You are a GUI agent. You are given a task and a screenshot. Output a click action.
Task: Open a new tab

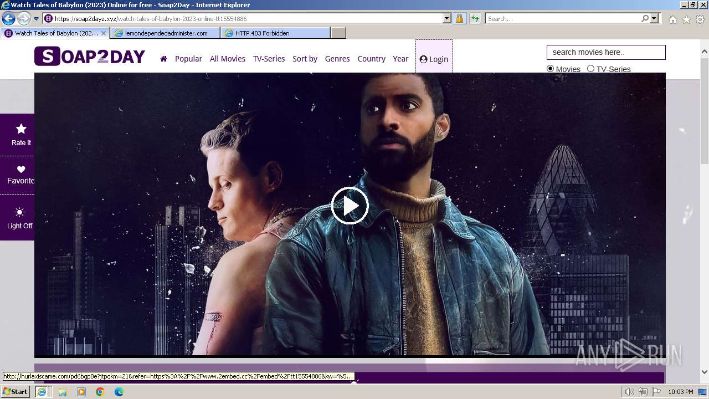pyautogui.click(x=338, y=33)
